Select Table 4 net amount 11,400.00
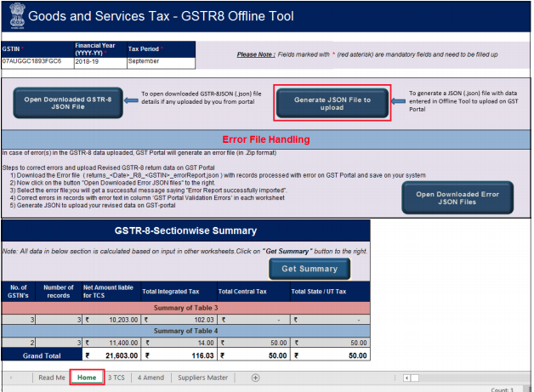The width and height of the screenshot is (534, 392). [x=111, y=343]
